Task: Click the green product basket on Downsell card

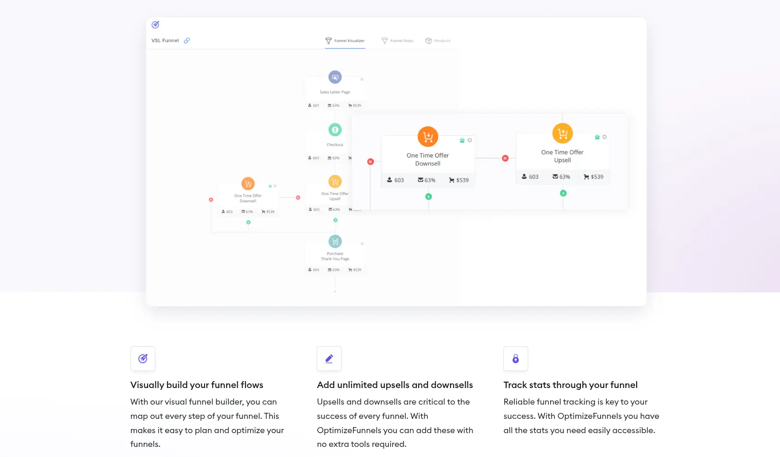Action: pos(462,140)
